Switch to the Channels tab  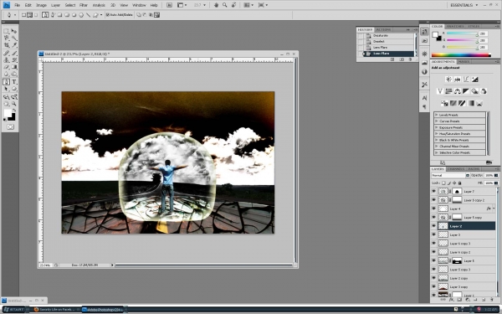point(456,169)
